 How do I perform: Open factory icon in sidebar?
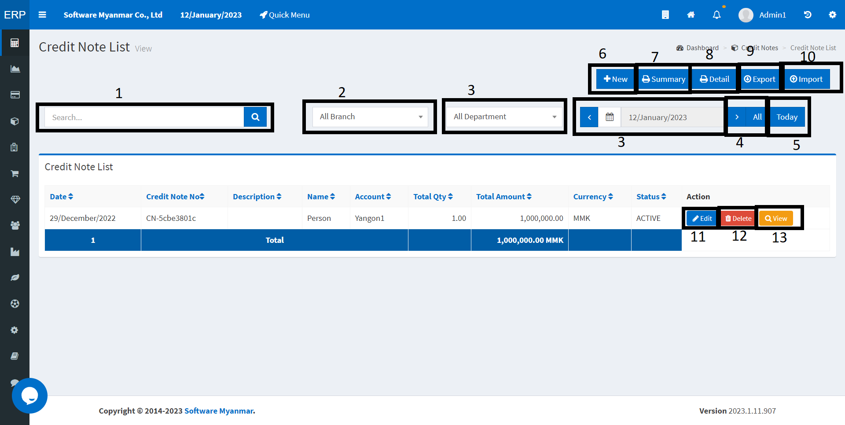[15, 252]
